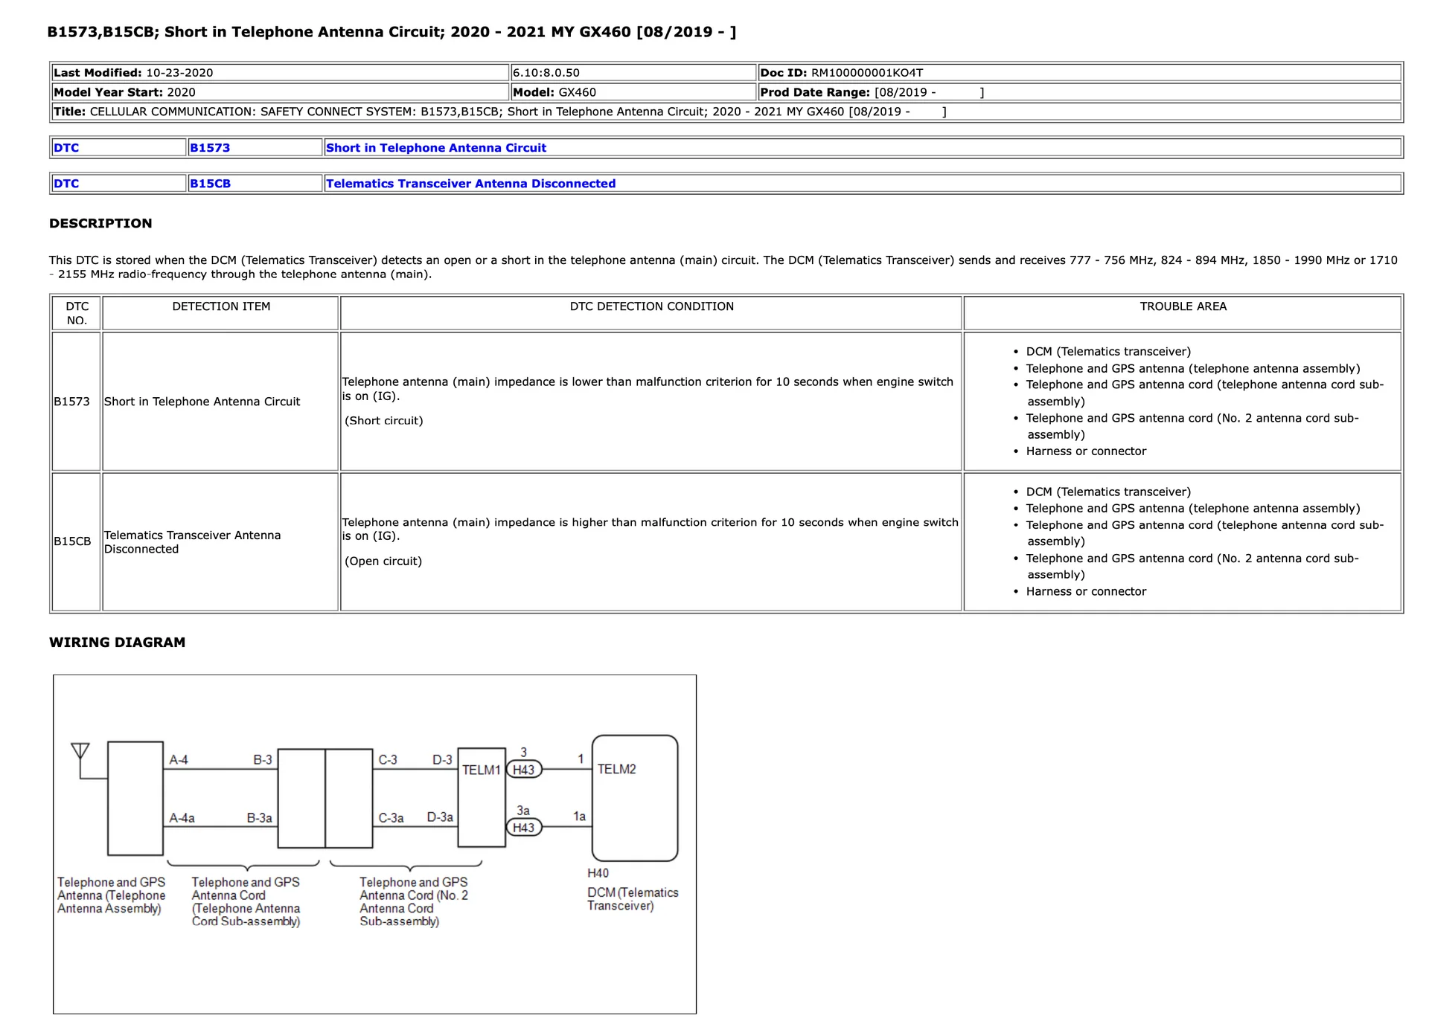Click the TELM1 box in the diagram
Image resolution: width=1429 pixels, height=1030 pixels.
tap(481, 797)
